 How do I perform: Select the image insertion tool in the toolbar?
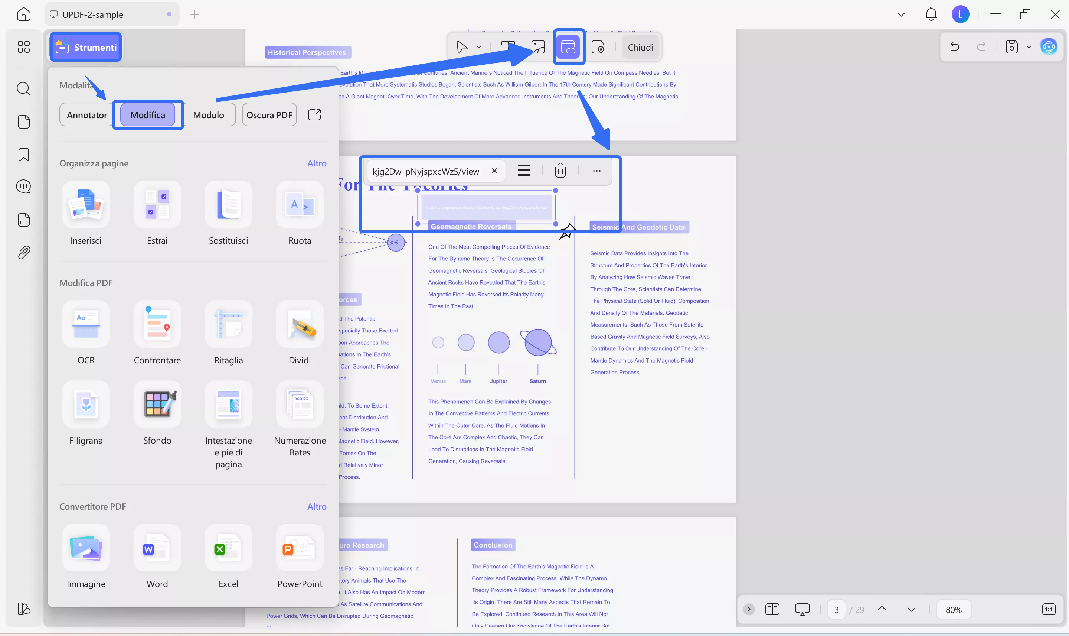click(x=538, y=47)
